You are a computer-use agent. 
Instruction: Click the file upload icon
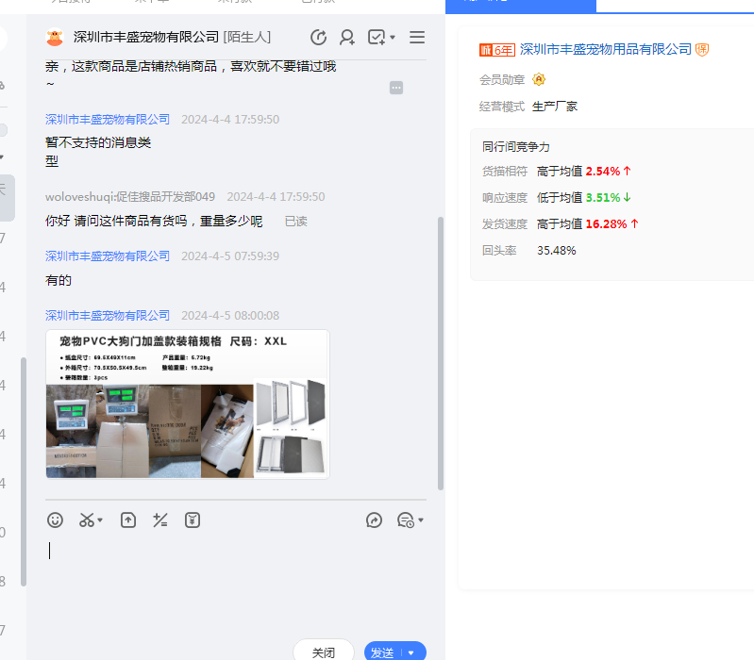tap(128, 520)
